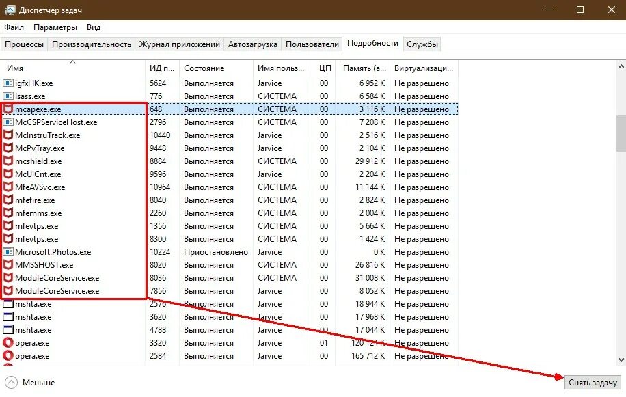Click the opera.exe icon with PID 3320
Viewport: 626px width, 397px height.
tap(8, 343)
